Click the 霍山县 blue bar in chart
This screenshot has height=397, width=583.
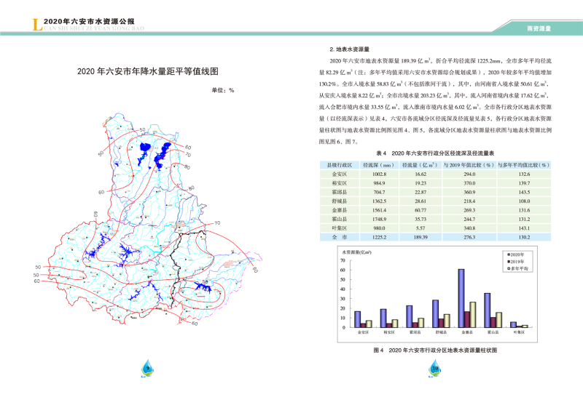tap(487, 310)
